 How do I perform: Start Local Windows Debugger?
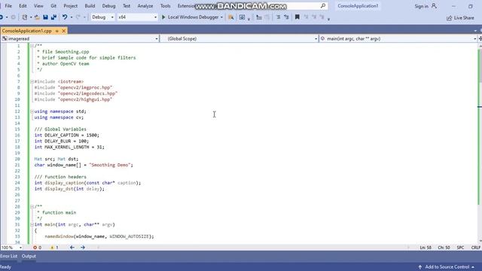[190, 17]
